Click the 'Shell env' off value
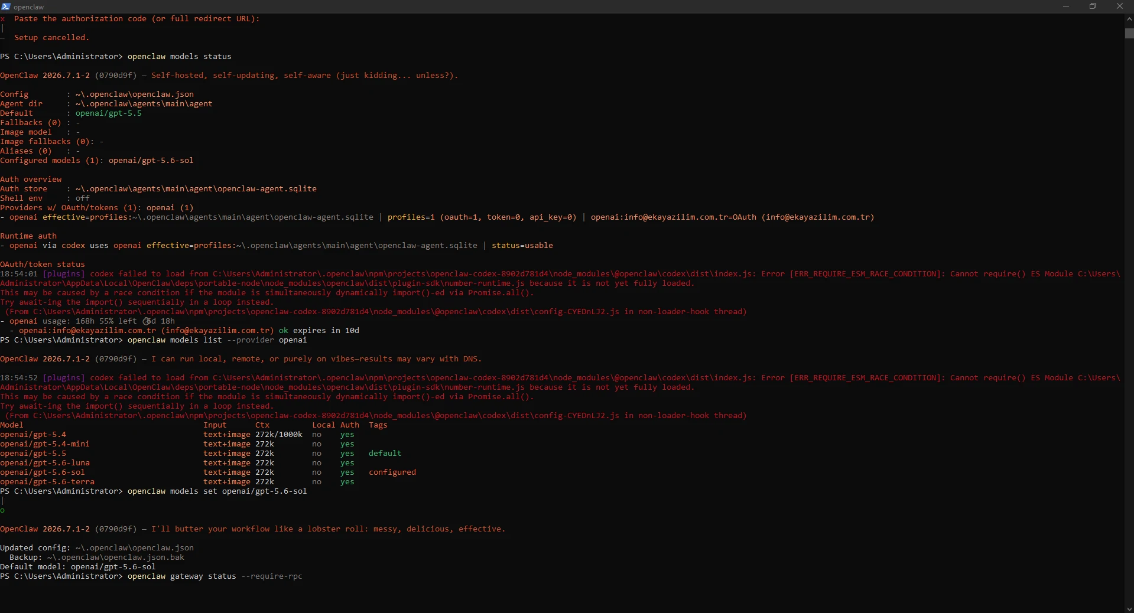This screenshot has height=613, width=1134. 83,198
